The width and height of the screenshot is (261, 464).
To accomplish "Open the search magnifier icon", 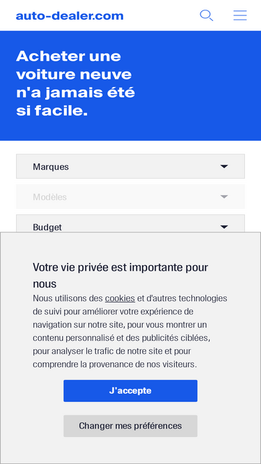I will point(206,15).
